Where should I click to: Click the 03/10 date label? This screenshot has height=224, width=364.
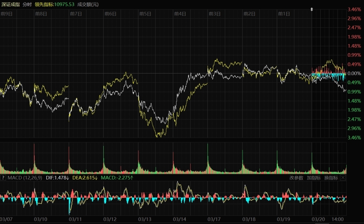coord(40,219)
